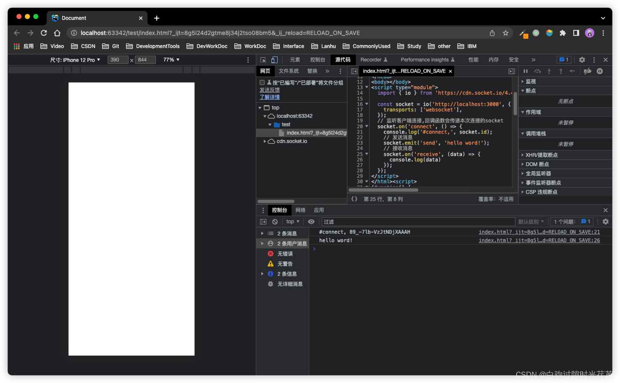This screenshot has height=383, width=620.
Task: Click the device height field showing 844
Action: (x=145, y=60)
